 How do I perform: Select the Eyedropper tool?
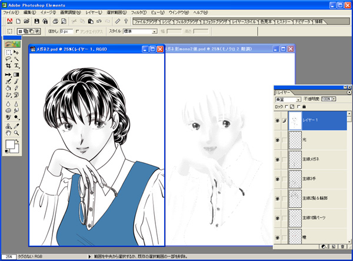coord(16,126)
